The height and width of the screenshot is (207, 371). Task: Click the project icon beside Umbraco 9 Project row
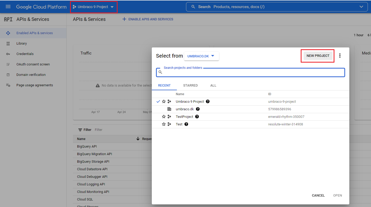pos(169,101)
